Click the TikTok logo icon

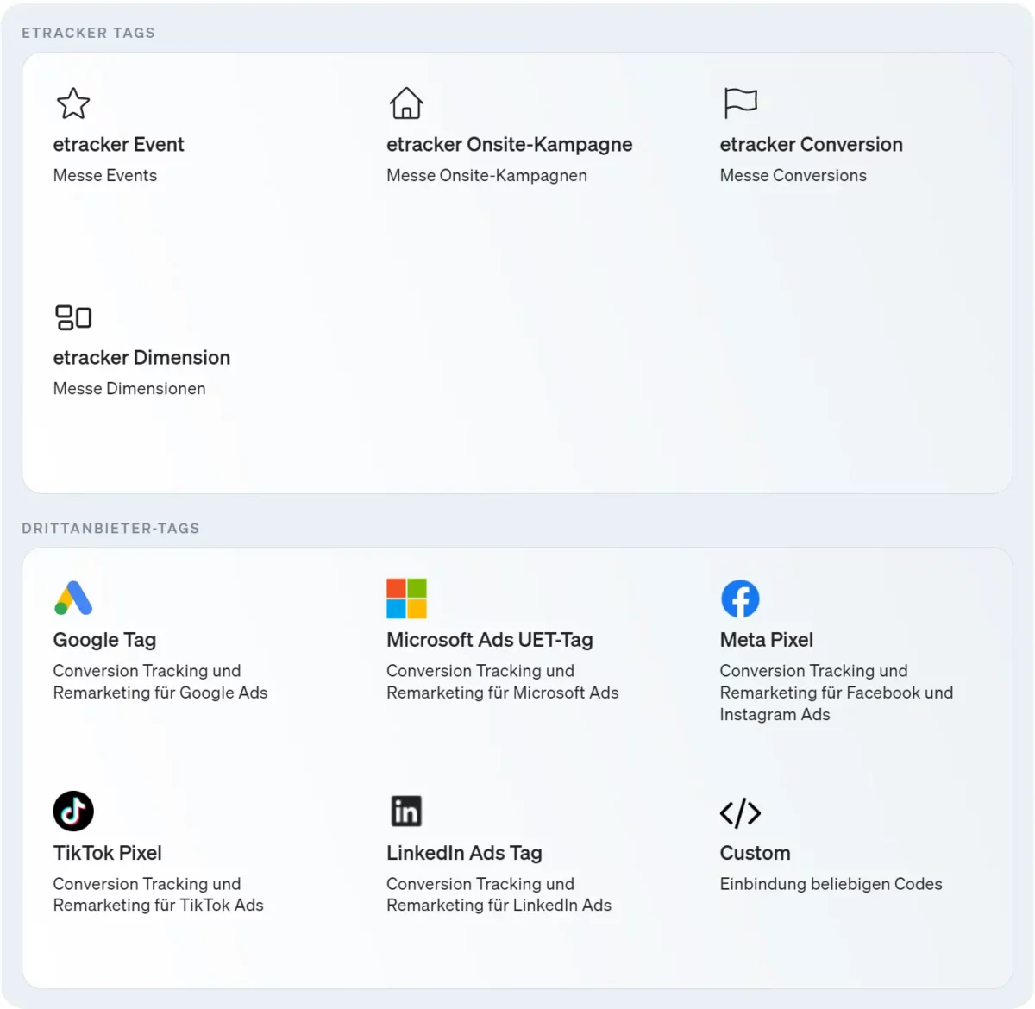(73, 812)
